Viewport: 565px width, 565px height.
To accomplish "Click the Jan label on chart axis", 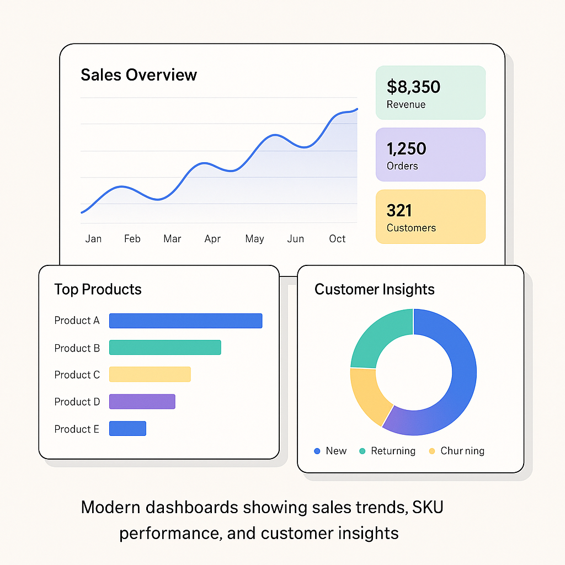I will pyautogui.click(x=93, y=239).
